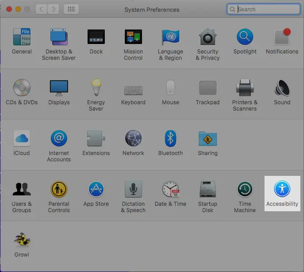304x272 pixels.
Task: Click the Show All grid button
Action: (71, 9)
